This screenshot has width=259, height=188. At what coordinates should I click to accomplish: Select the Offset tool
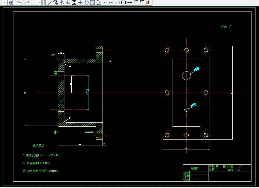(x=68, y=2)
